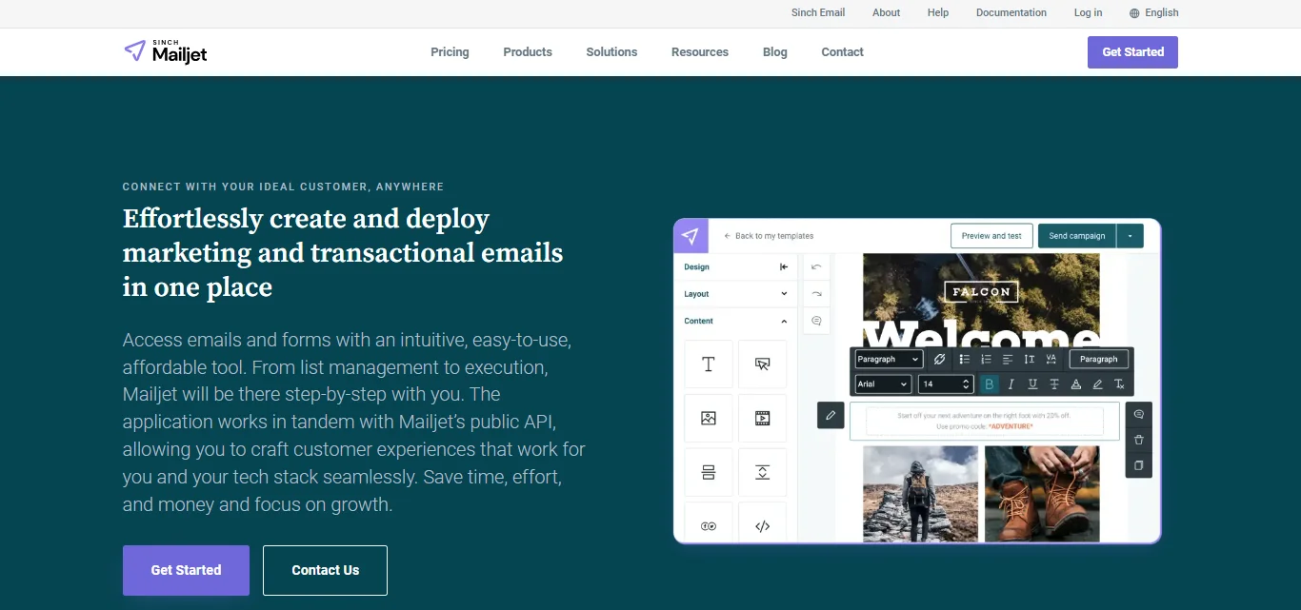Open the Arial font dropdown
The image size is (1301, 610).
883,384
